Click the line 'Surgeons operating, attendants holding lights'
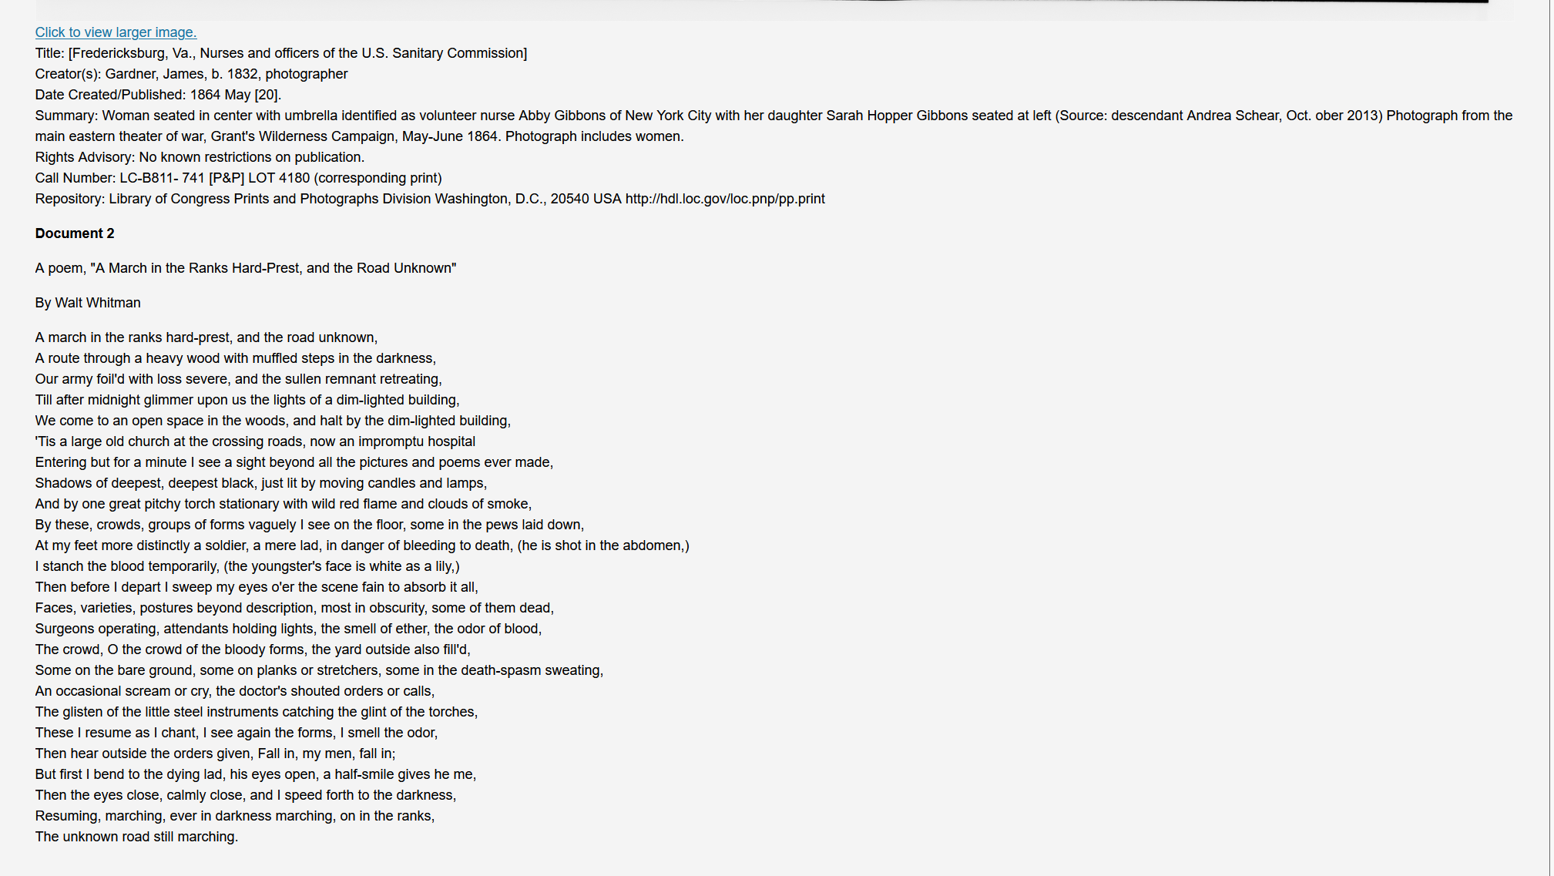This screenshot has height=876, width=1554. click(288, 629)
